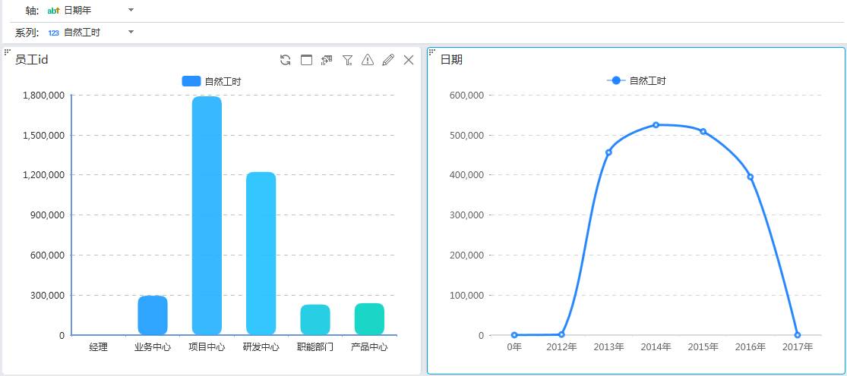Click the 2016年 data point on line
847x376 pixels.
pyautogui.click(x=751, y=177)
